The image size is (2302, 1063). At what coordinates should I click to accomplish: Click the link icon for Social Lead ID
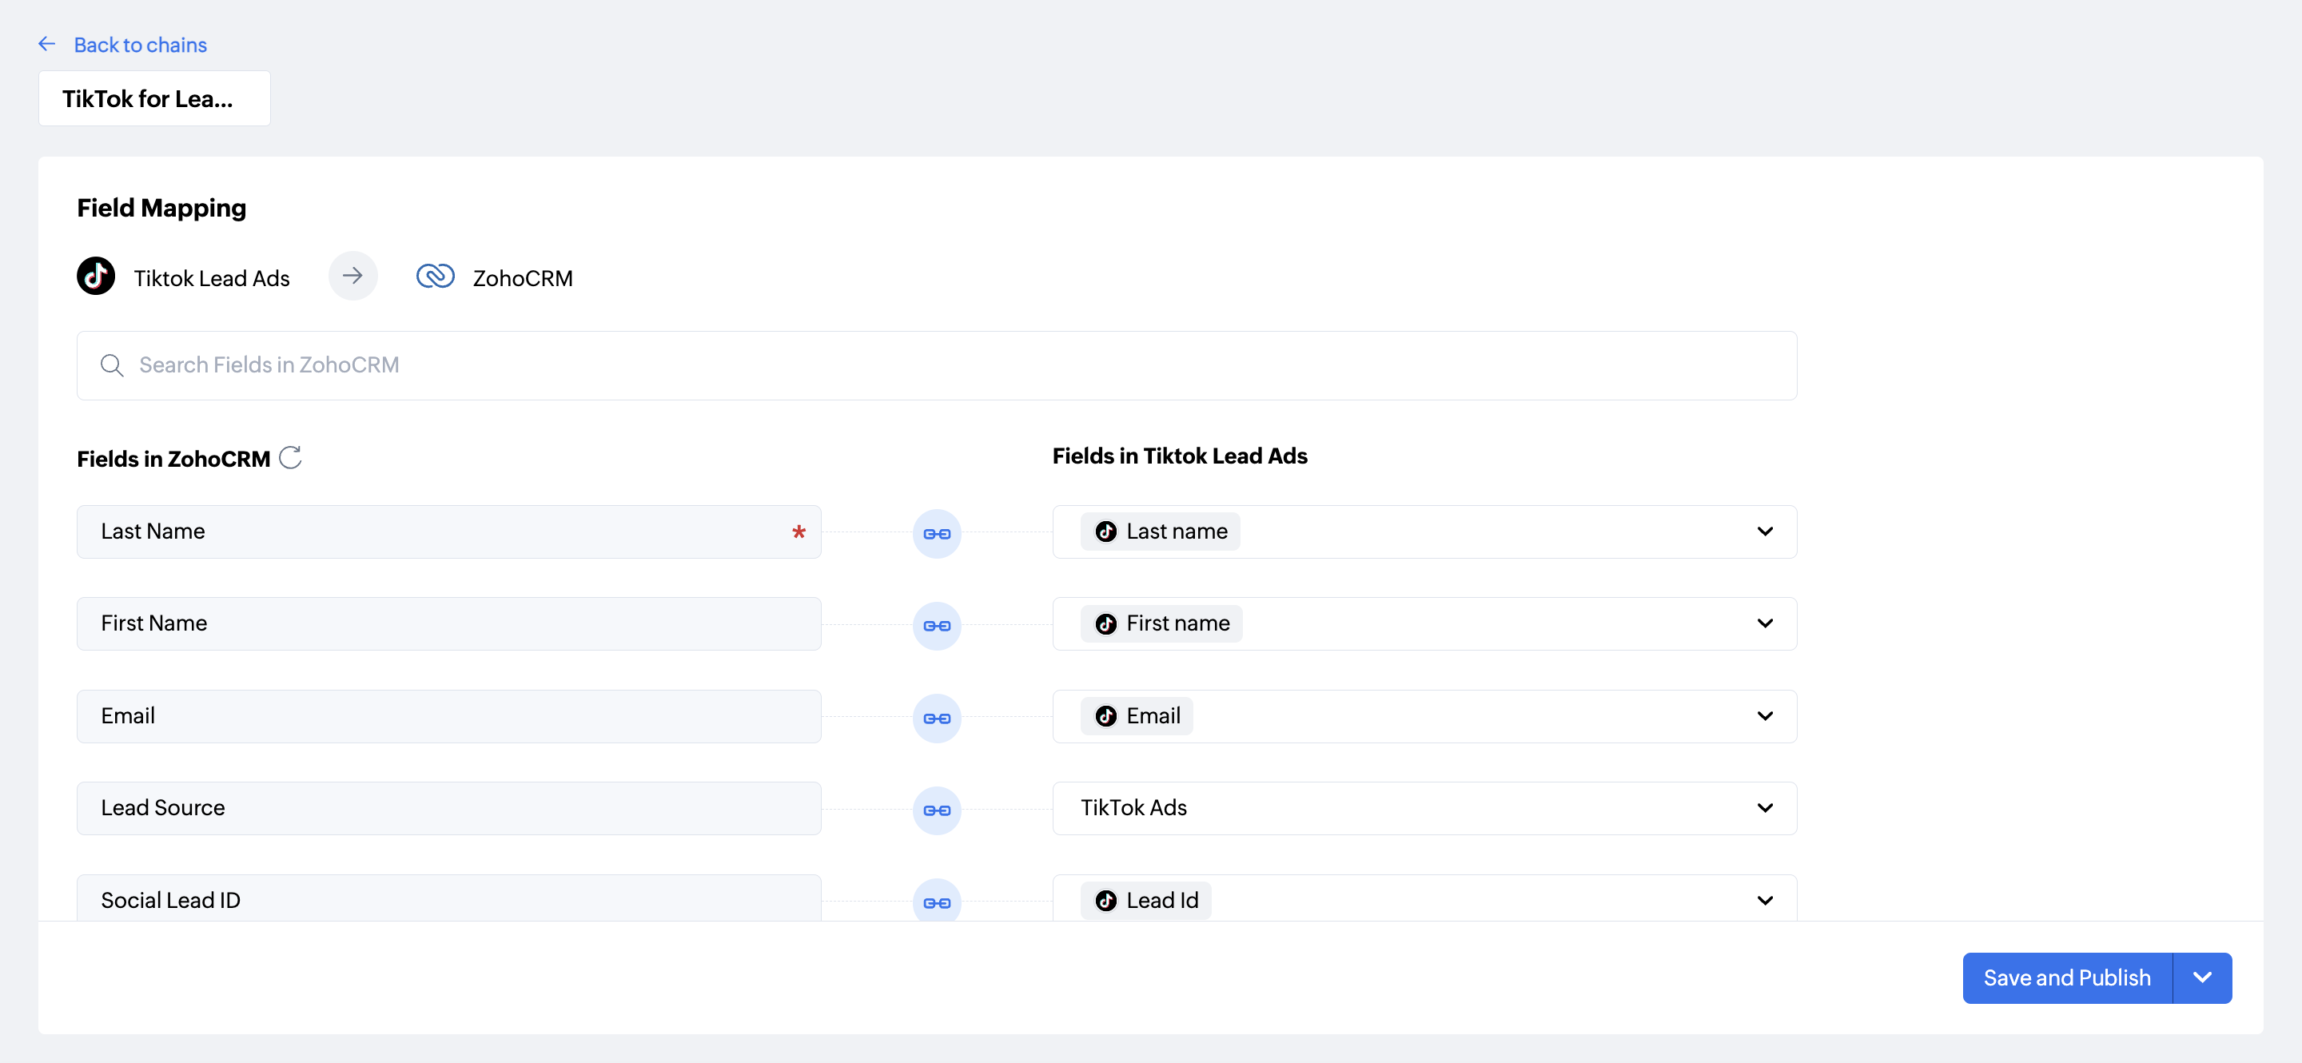[937, 902]
